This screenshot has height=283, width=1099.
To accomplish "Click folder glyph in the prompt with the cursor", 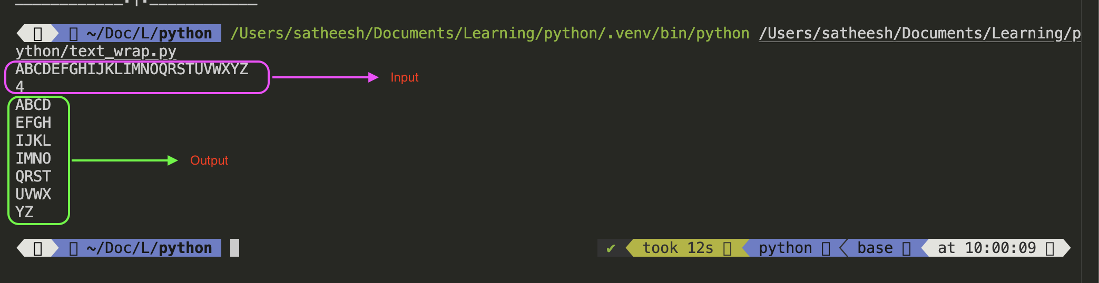I will tap(74, 248).
